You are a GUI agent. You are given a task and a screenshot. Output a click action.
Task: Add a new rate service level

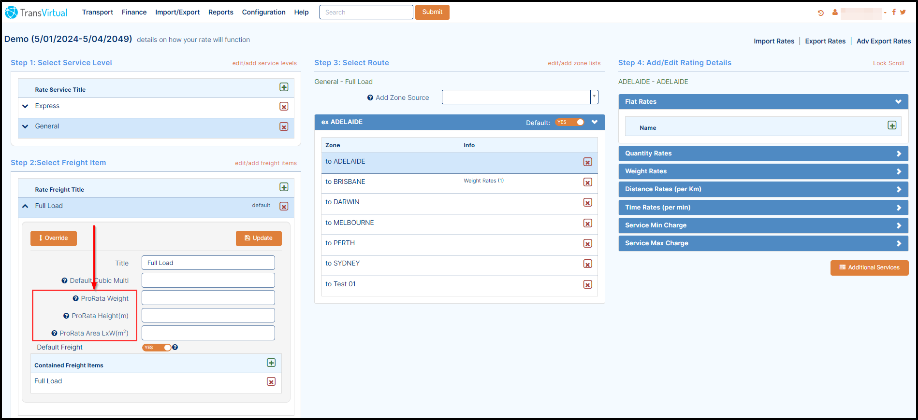pos(284,87)
